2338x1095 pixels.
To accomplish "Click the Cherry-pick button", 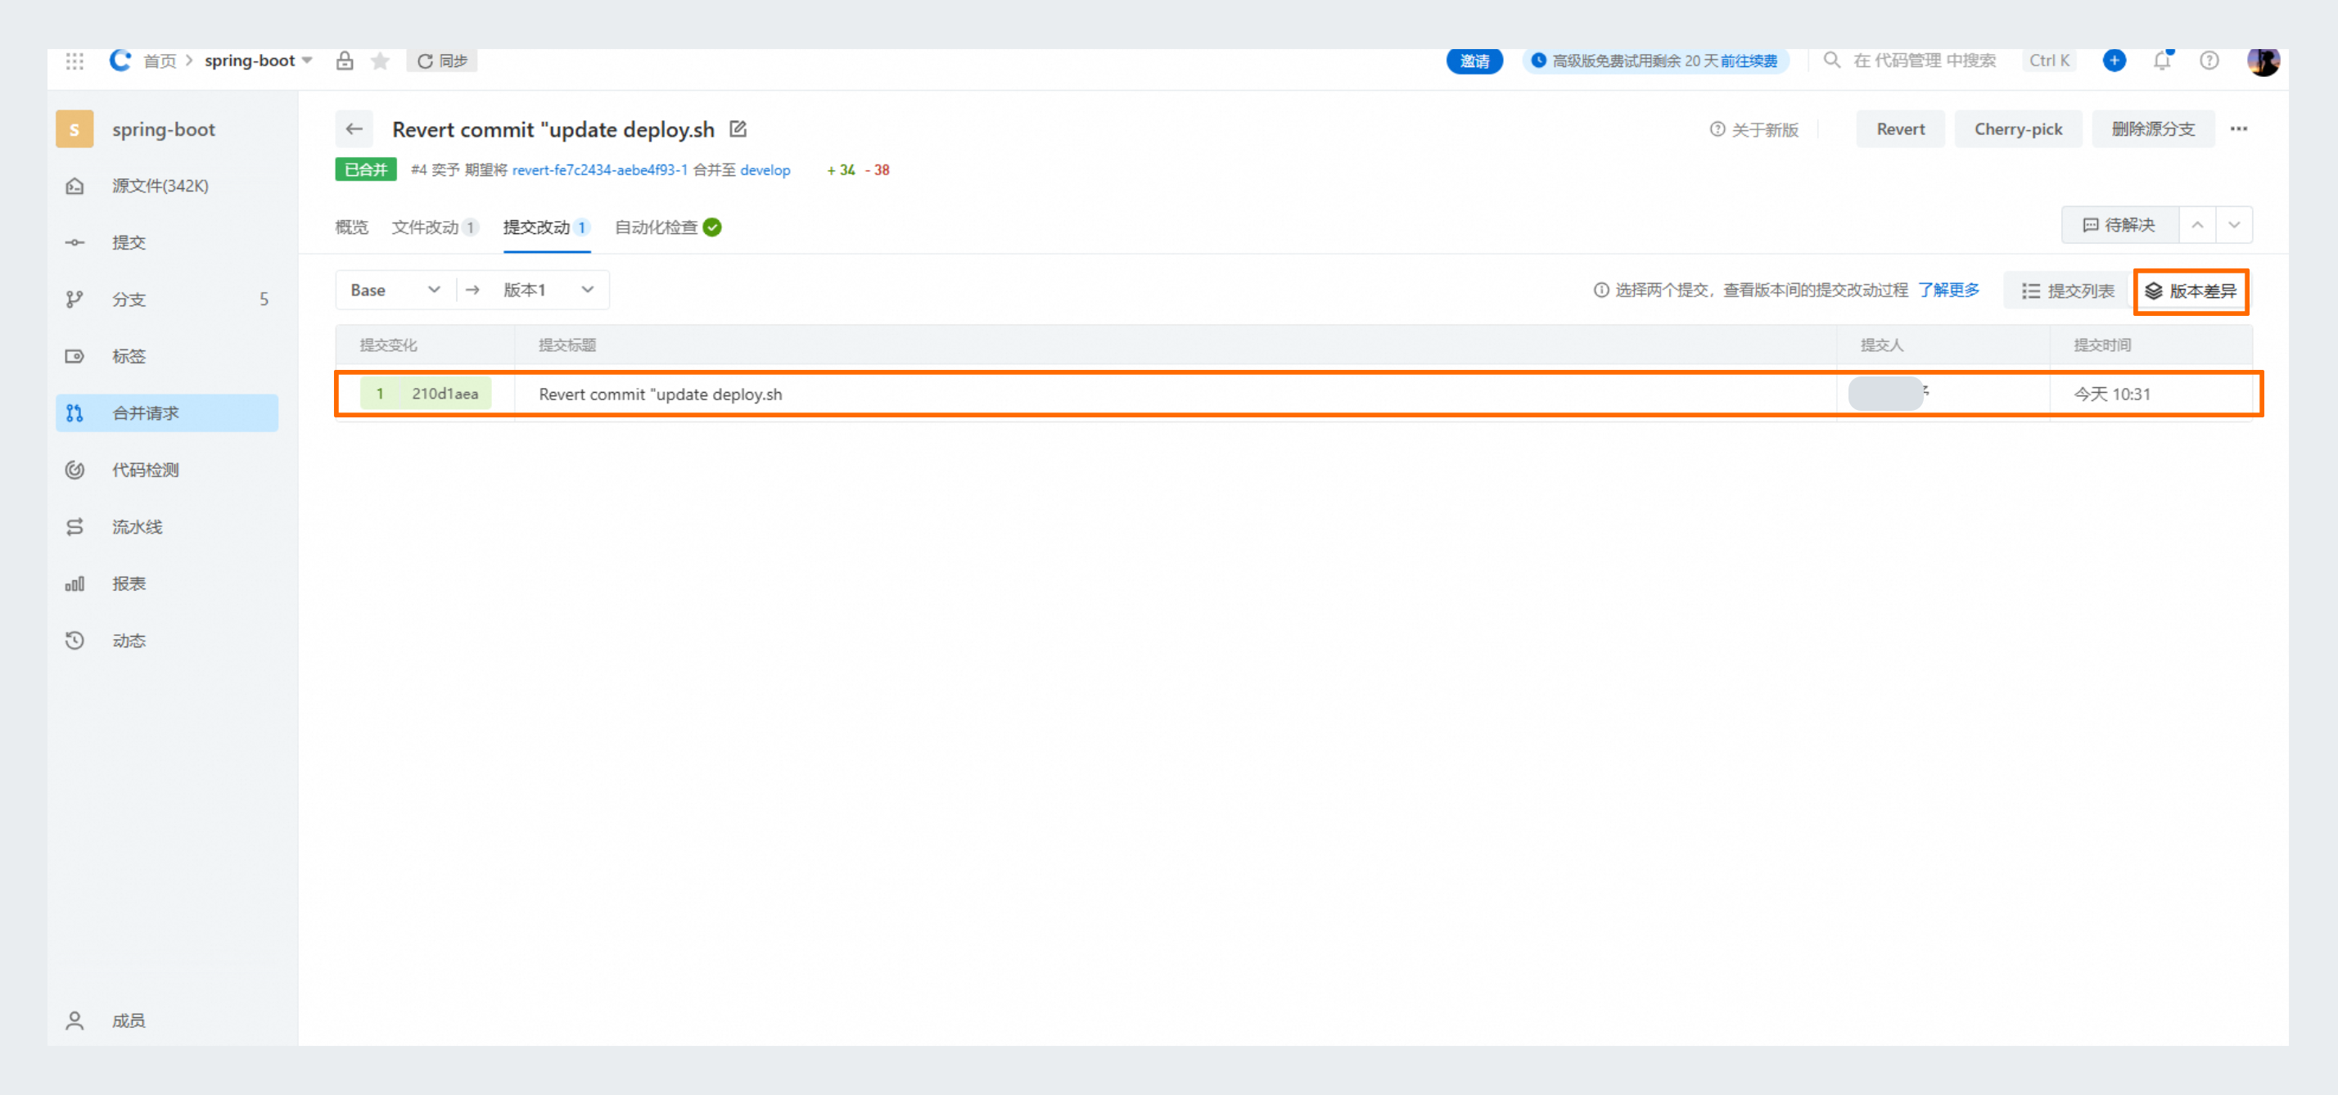I will click(2018, 128).
